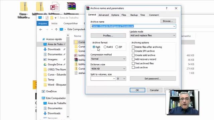Check Test archived files

click(x=133, y=63)
